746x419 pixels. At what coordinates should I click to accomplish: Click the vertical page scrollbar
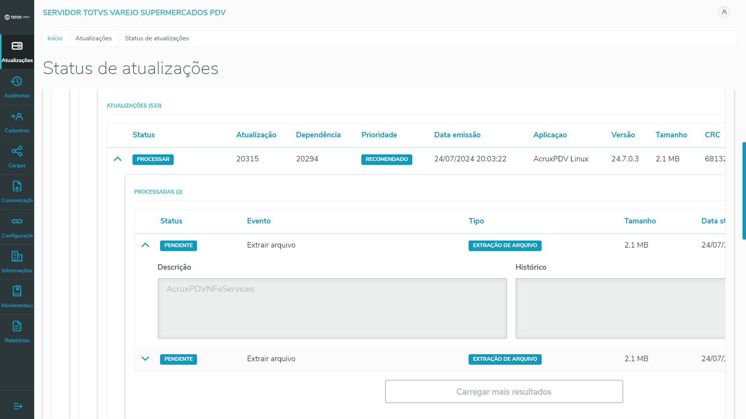click(x=744, y=191)
